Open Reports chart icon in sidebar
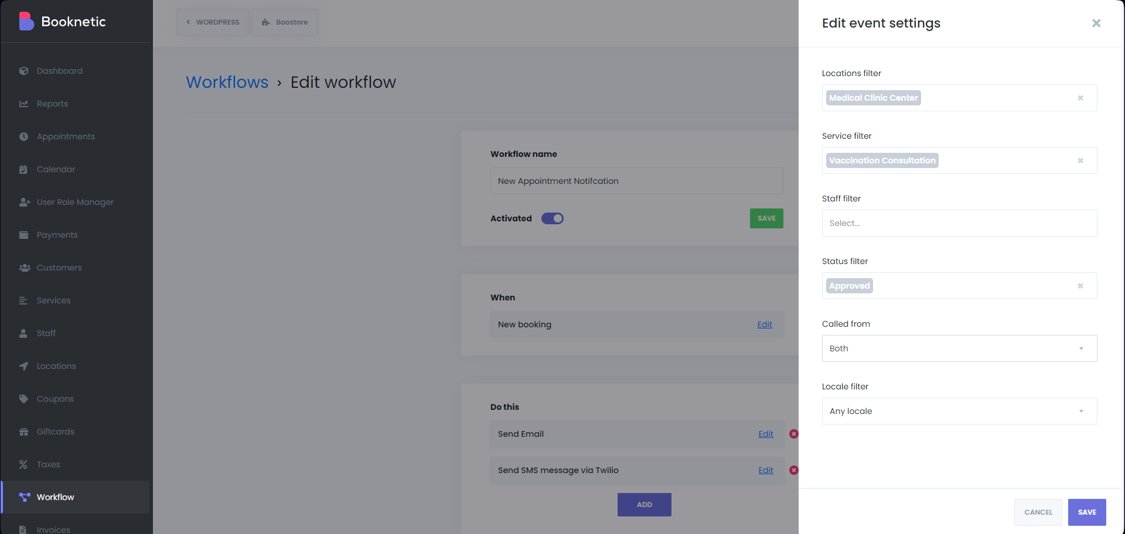 [x=23, y=104]
